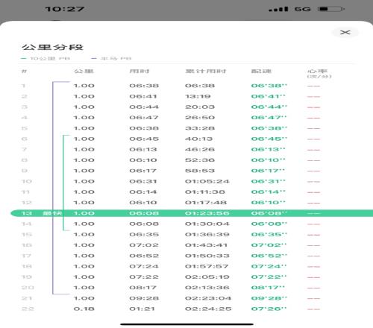The image size is (373, 328).
Task: Tap the 公里分段 title
Action: 52,47
